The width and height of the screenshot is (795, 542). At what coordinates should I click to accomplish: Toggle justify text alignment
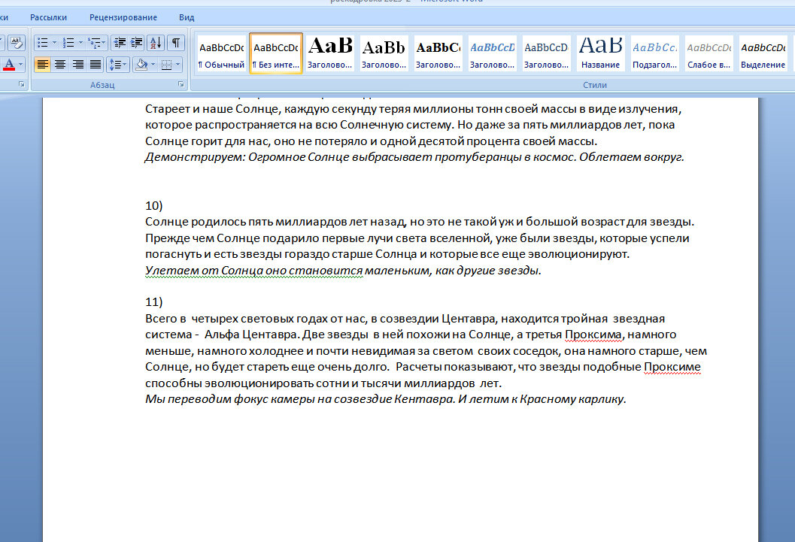[96, 65]
